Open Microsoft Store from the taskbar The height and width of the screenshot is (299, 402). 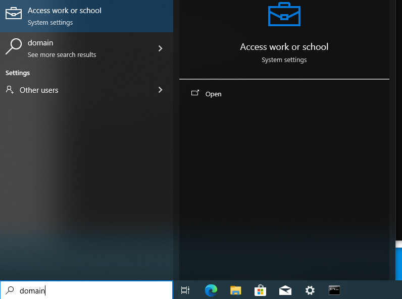coord(260,290)
